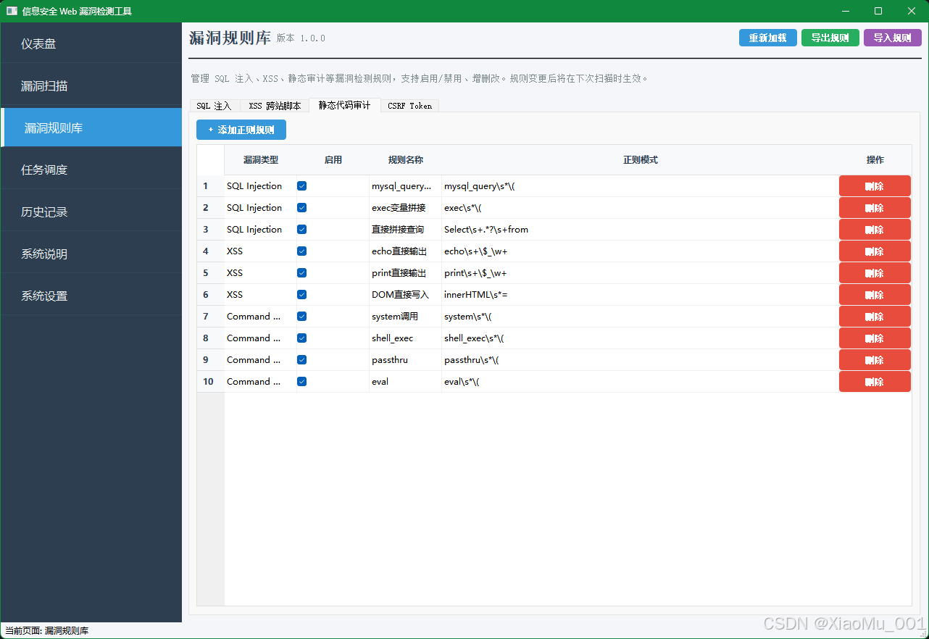This screenshot has height=639, width=929.
Task: Toggle the passthru rule checkbox
Action: click(x=302, y=360)
